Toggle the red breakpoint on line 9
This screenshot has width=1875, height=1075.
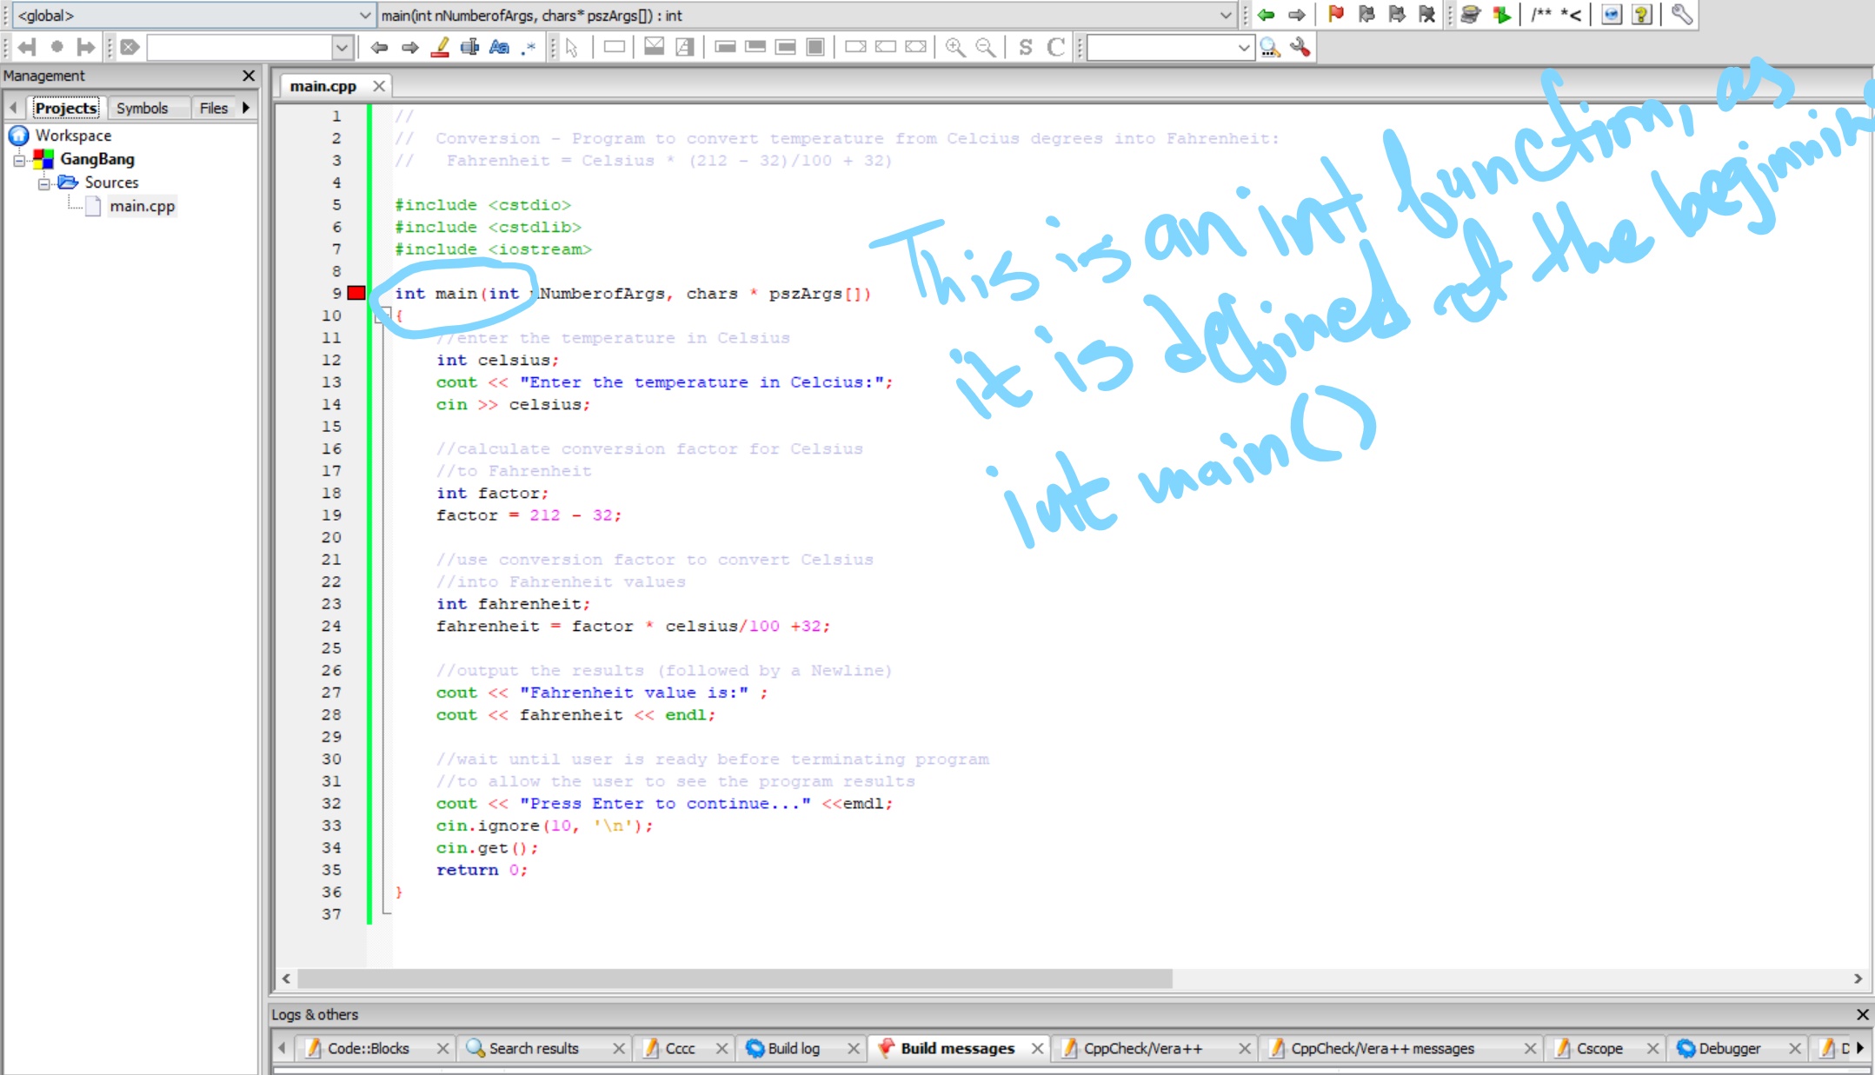[356, 293]
